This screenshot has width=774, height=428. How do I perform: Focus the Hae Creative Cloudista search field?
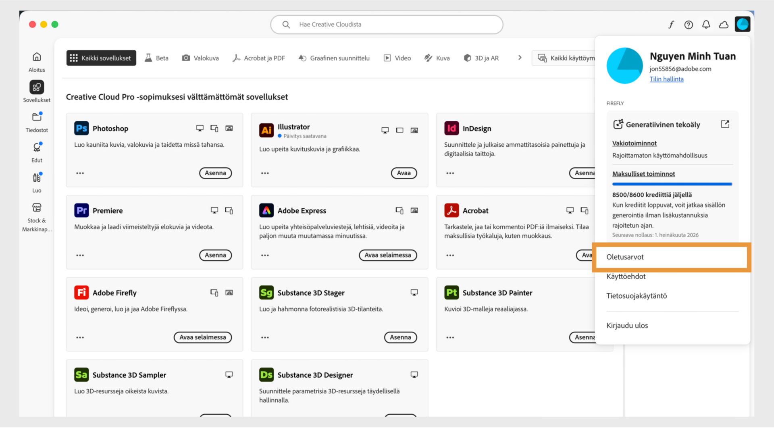387,25
